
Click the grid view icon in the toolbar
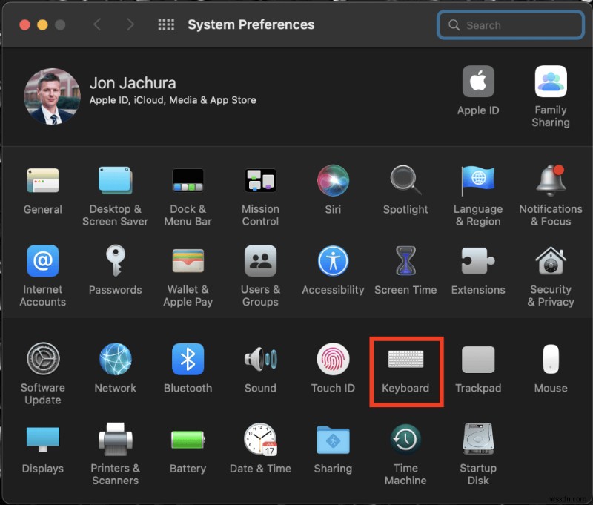pos(166,24)
